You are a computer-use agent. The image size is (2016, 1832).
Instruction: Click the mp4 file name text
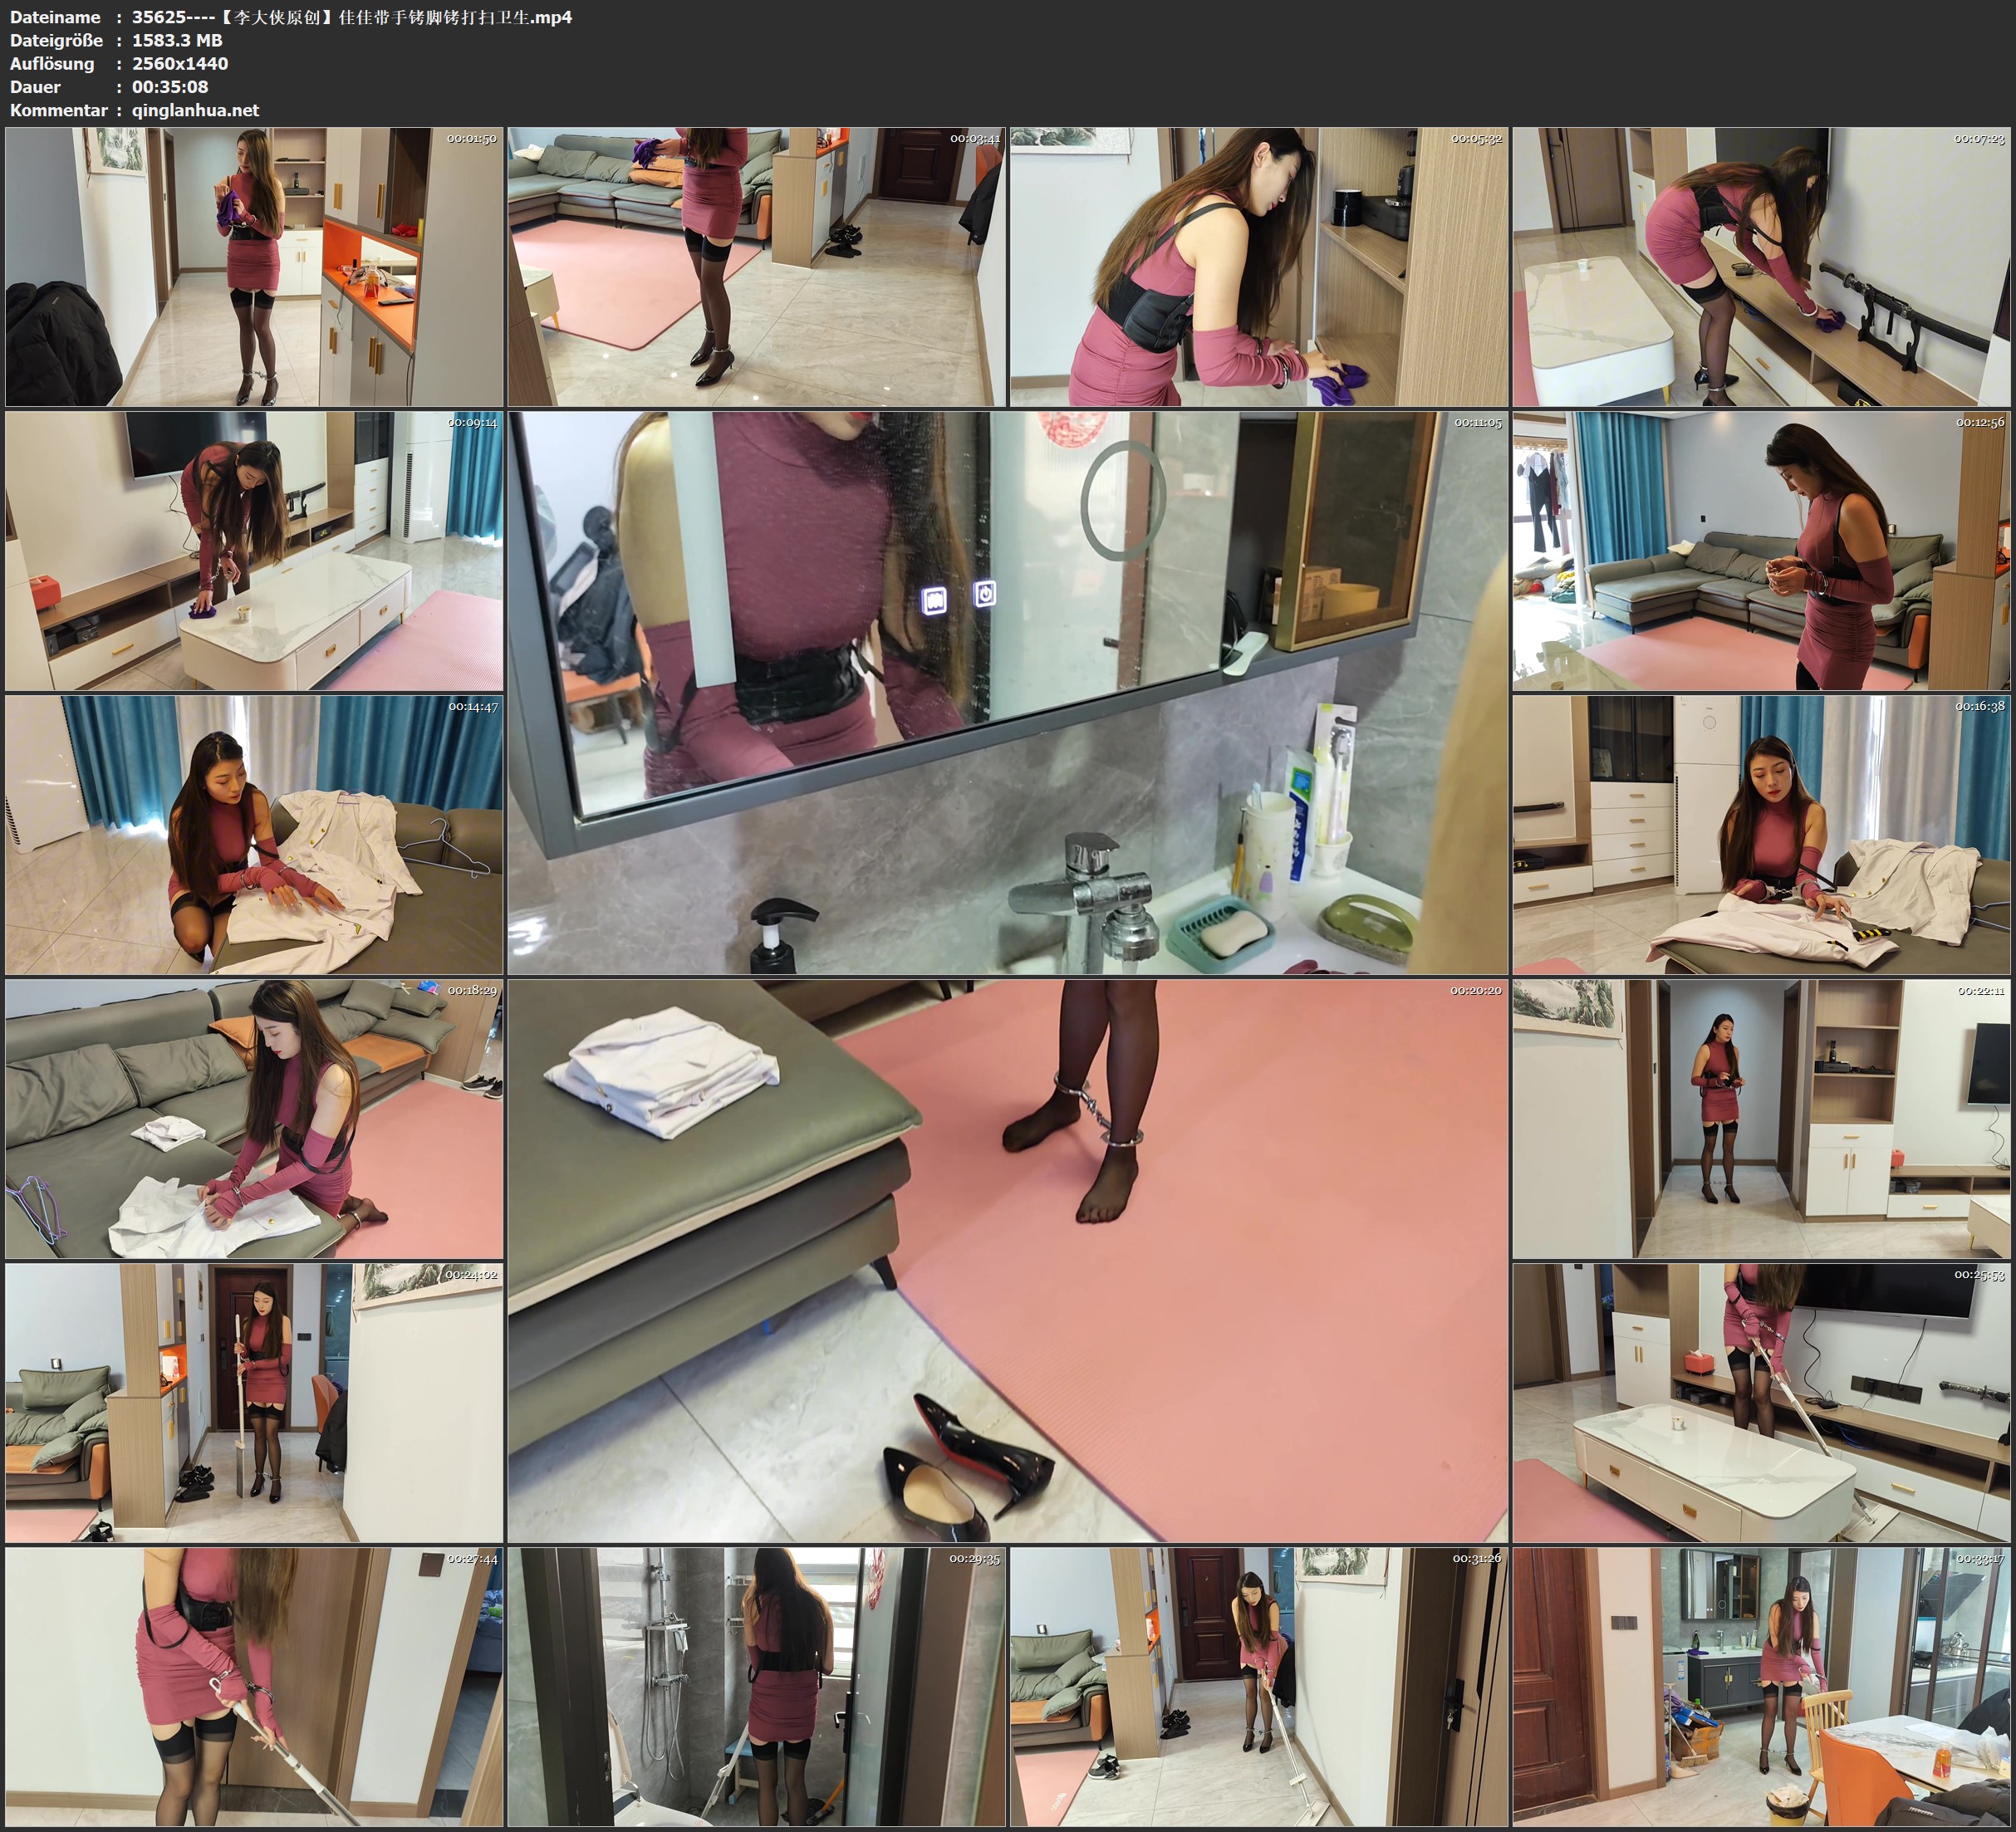pos(352,17)
